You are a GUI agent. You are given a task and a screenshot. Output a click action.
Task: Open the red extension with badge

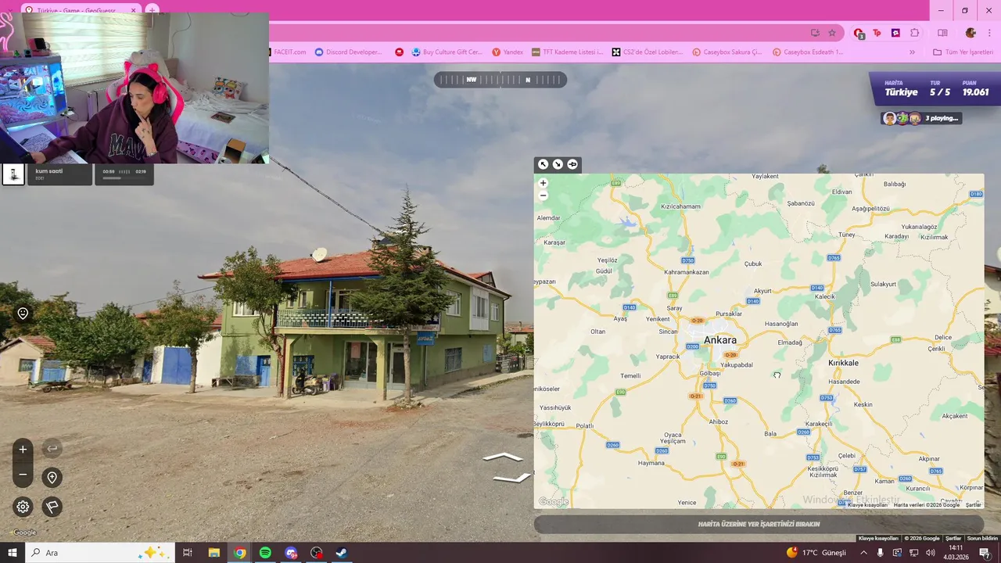(x=859, y=33)
